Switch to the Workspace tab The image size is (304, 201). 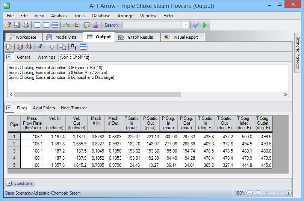click(23, 37)
